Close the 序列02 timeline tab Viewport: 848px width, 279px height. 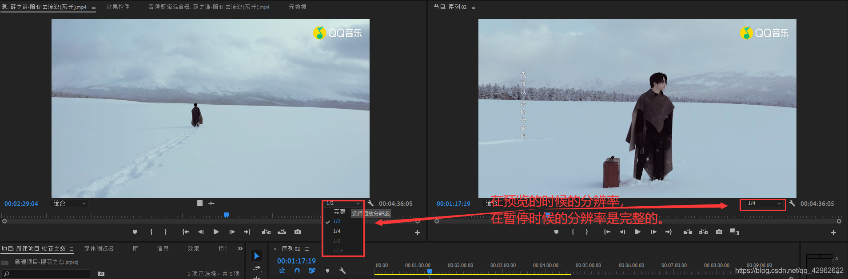pos(275,249)
